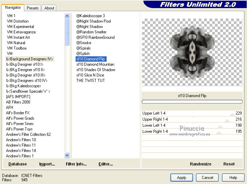Select Alf's Border FX category
Viewport: 247px width, 184px height.
click(18, 113)
